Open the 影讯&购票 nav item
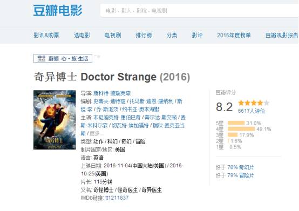The image size is (299, 211). [46, 35]
